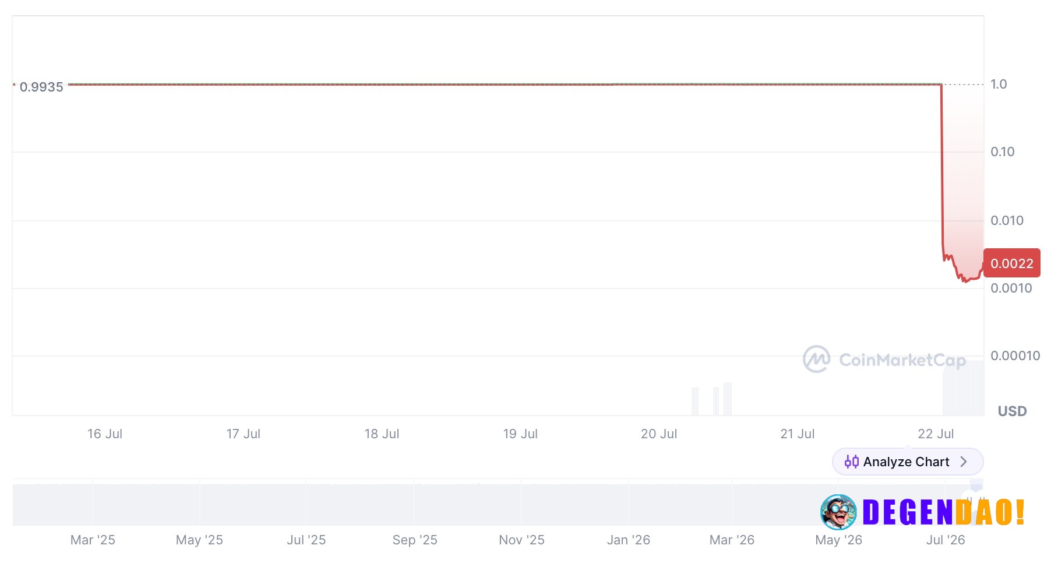Screen dimensions: 1058x563
Task: Select the 0.010 y-axis label
Action: pyautogui.click(x=1007, y=220)
